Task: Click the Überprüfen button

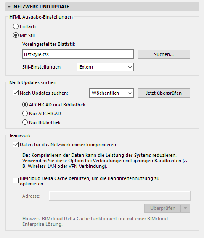Action: click(162, 208)
